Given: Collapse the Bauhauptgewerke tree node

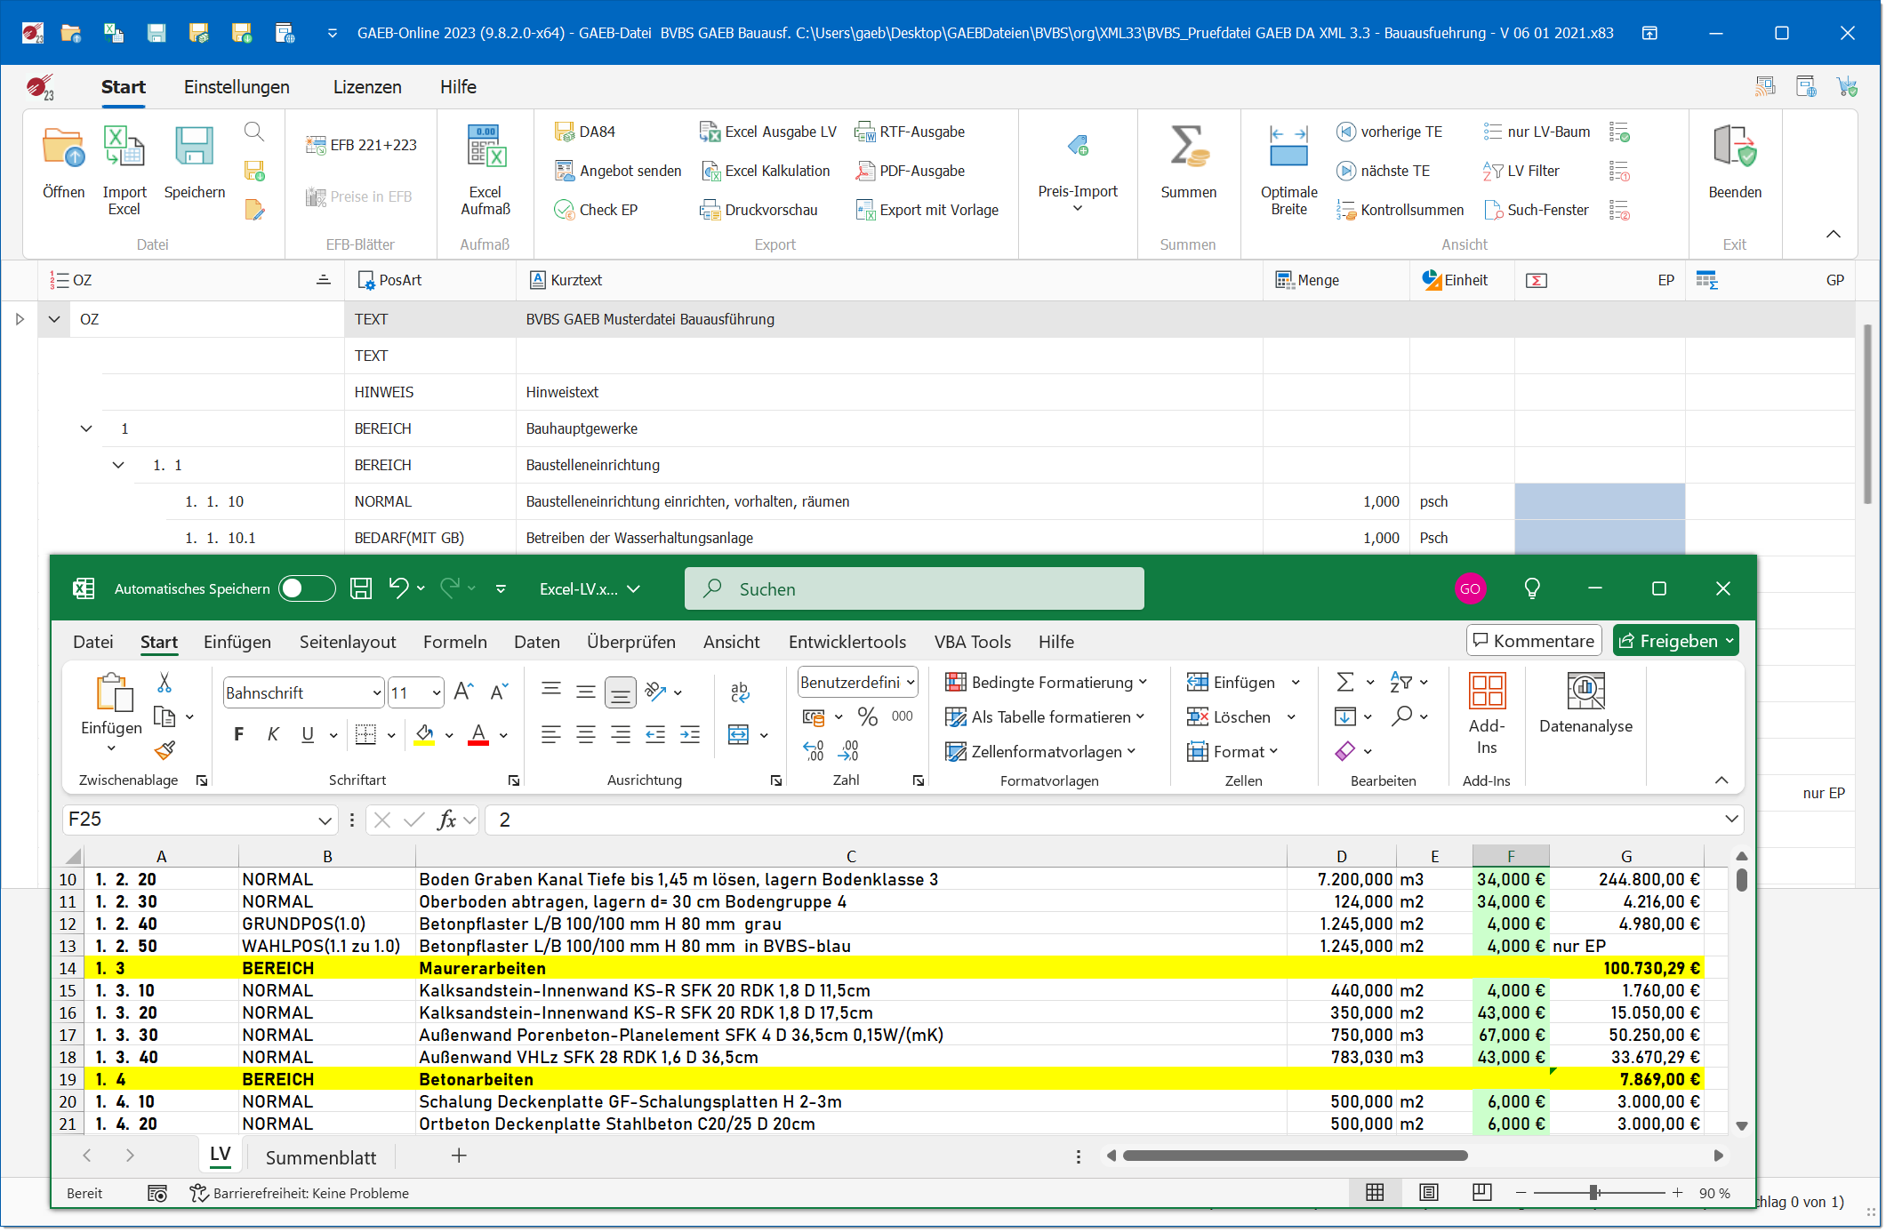Looking at the screenshot, I should (86, 428).
